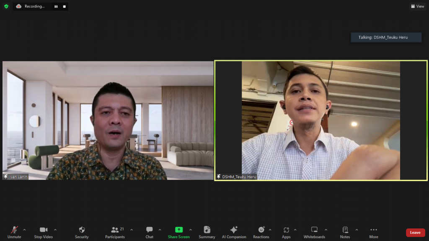This screenshot has height=241, width=429.
Task: Stop Video camera button
Action: (44, 233)
